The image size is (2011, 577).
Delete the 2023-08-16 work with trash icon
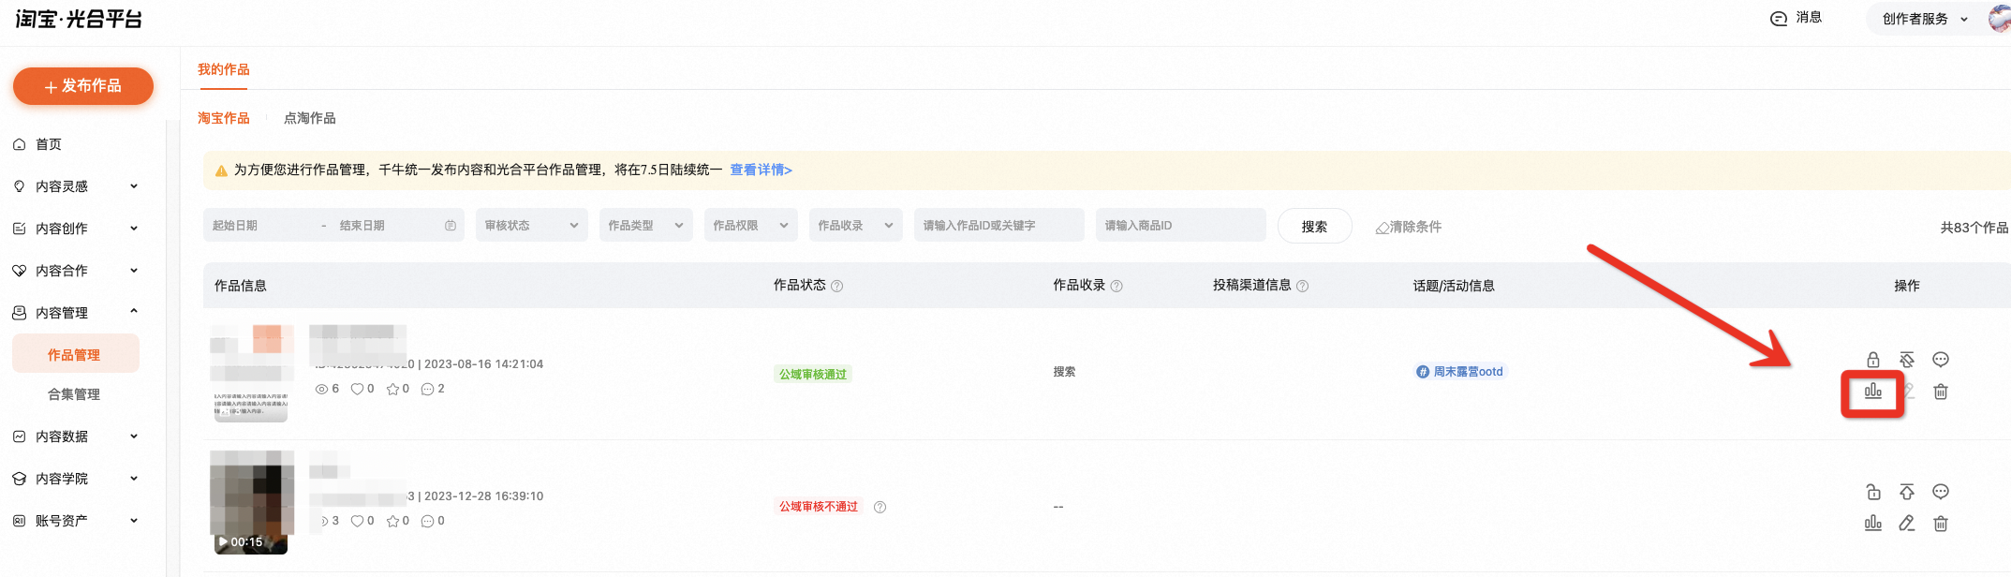point(1941,392)
